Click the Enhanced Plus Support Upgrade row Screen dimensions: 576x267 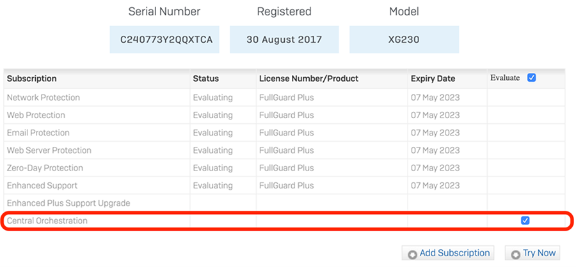(x=68, y=203)
